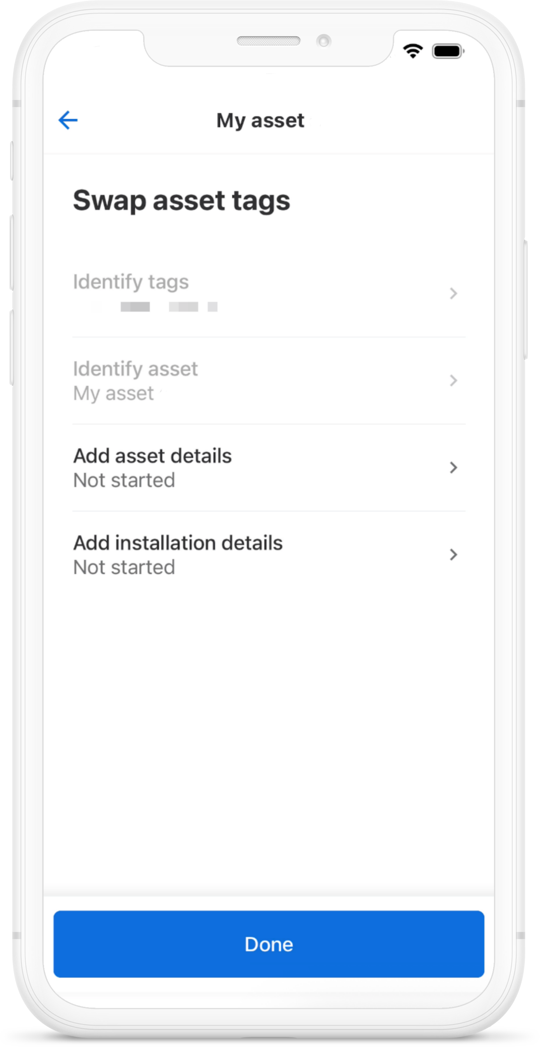The width and height of the screenshot is (540, 1047).
Task: Click the chevron beside Identify tags
Action: pyautogui.click(x=454, y=293)
